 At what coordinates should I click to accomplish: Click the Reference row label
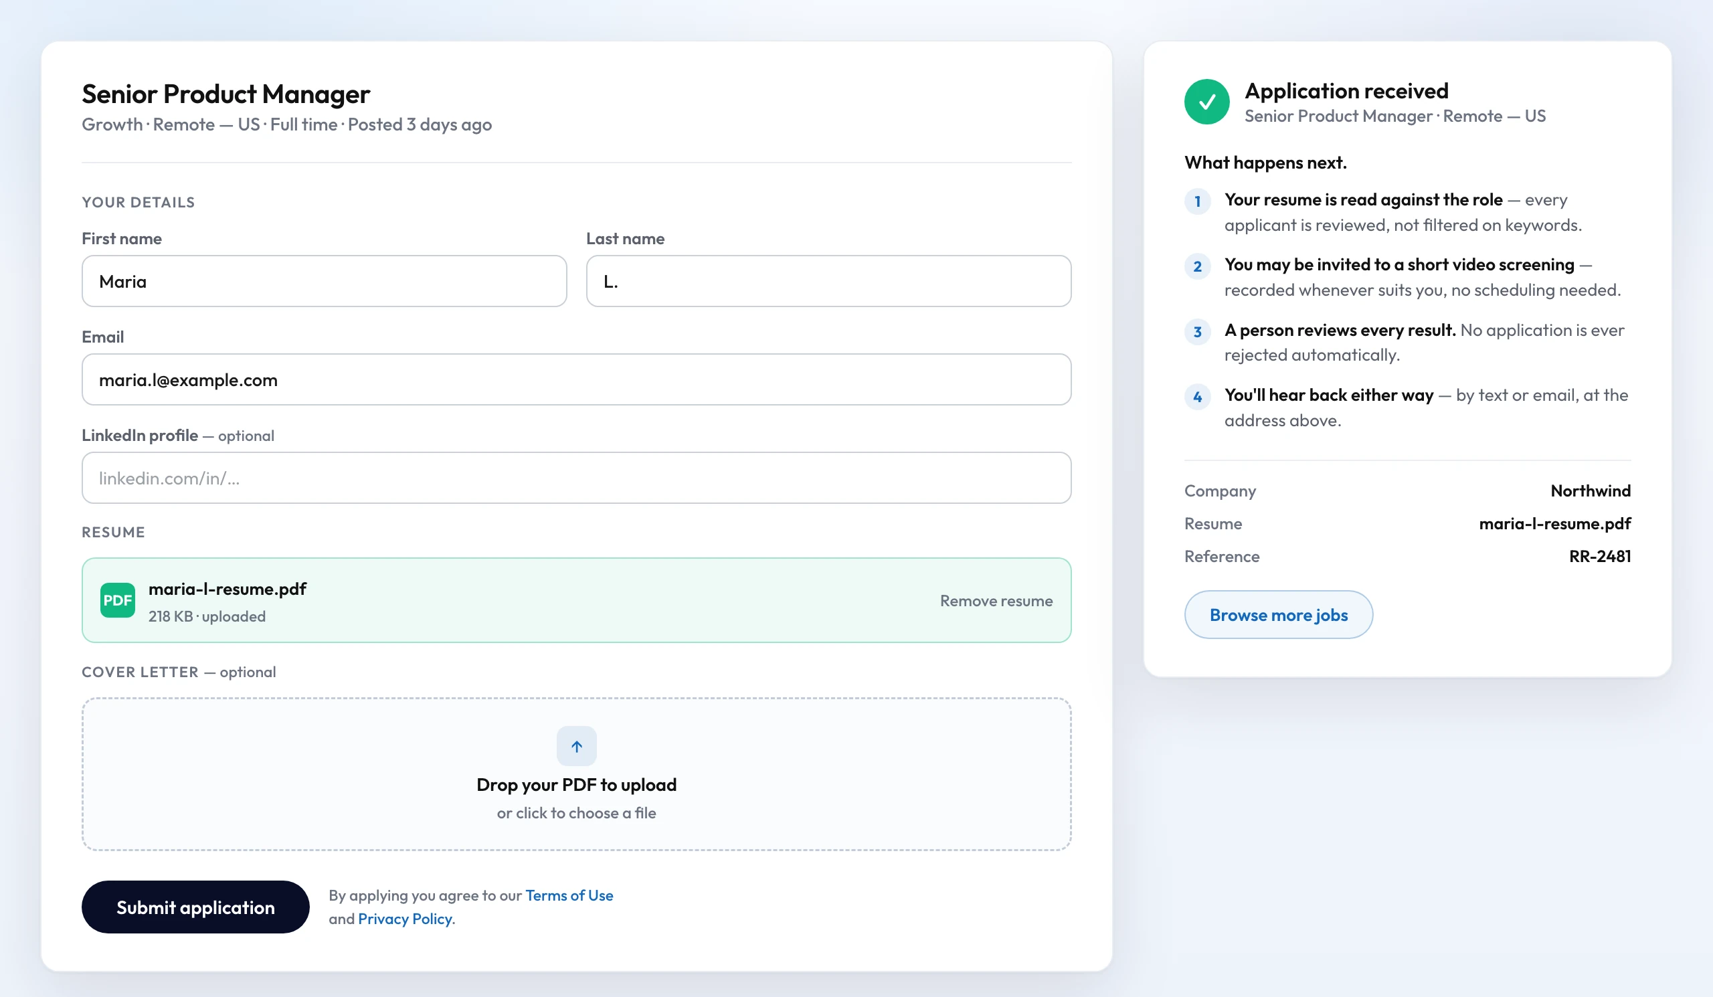click(1222, 556)
